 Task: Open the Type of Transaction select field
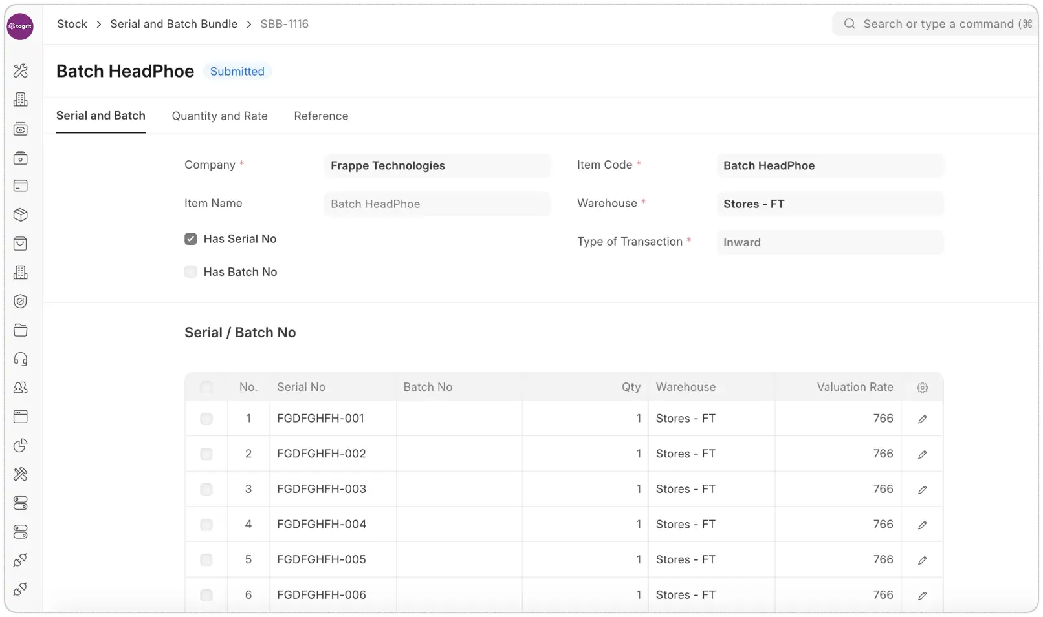pyautogui.click(x=829, y=242)
